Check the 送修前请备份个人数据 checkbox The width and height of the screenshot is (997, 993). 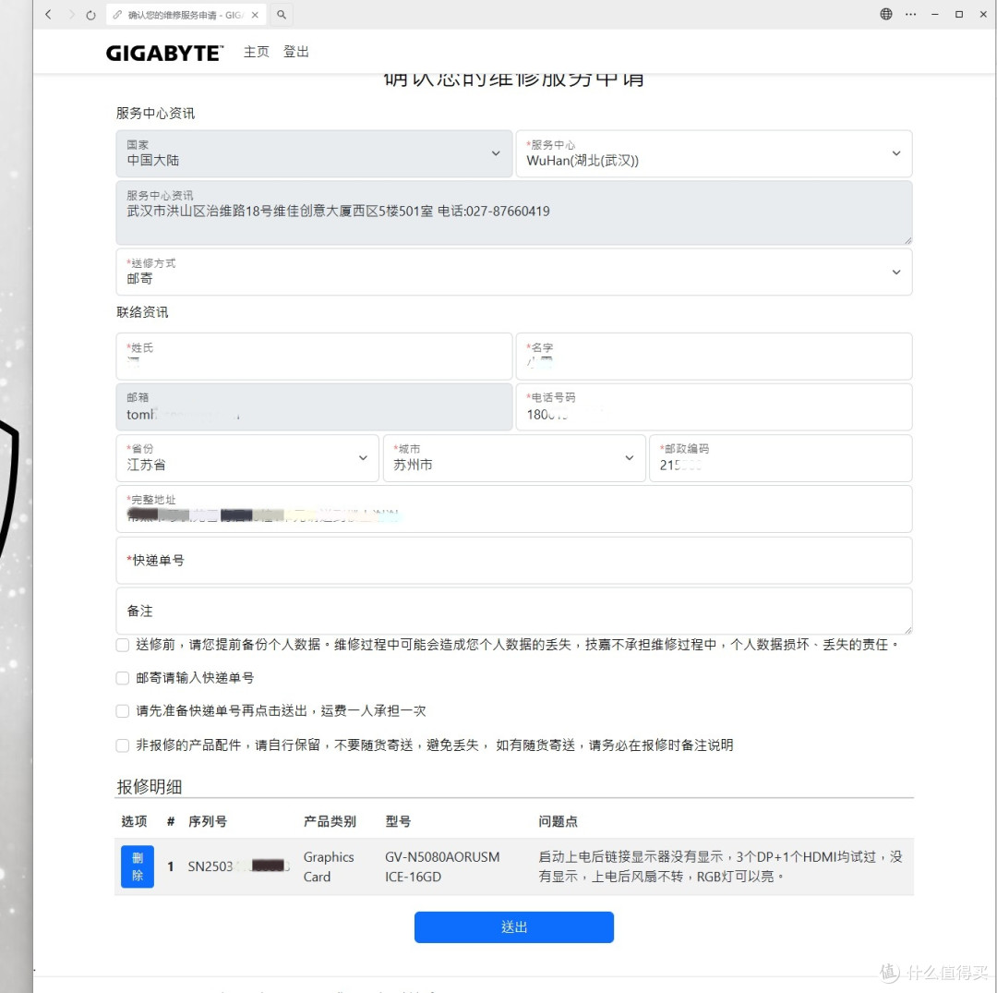(123, 645)
